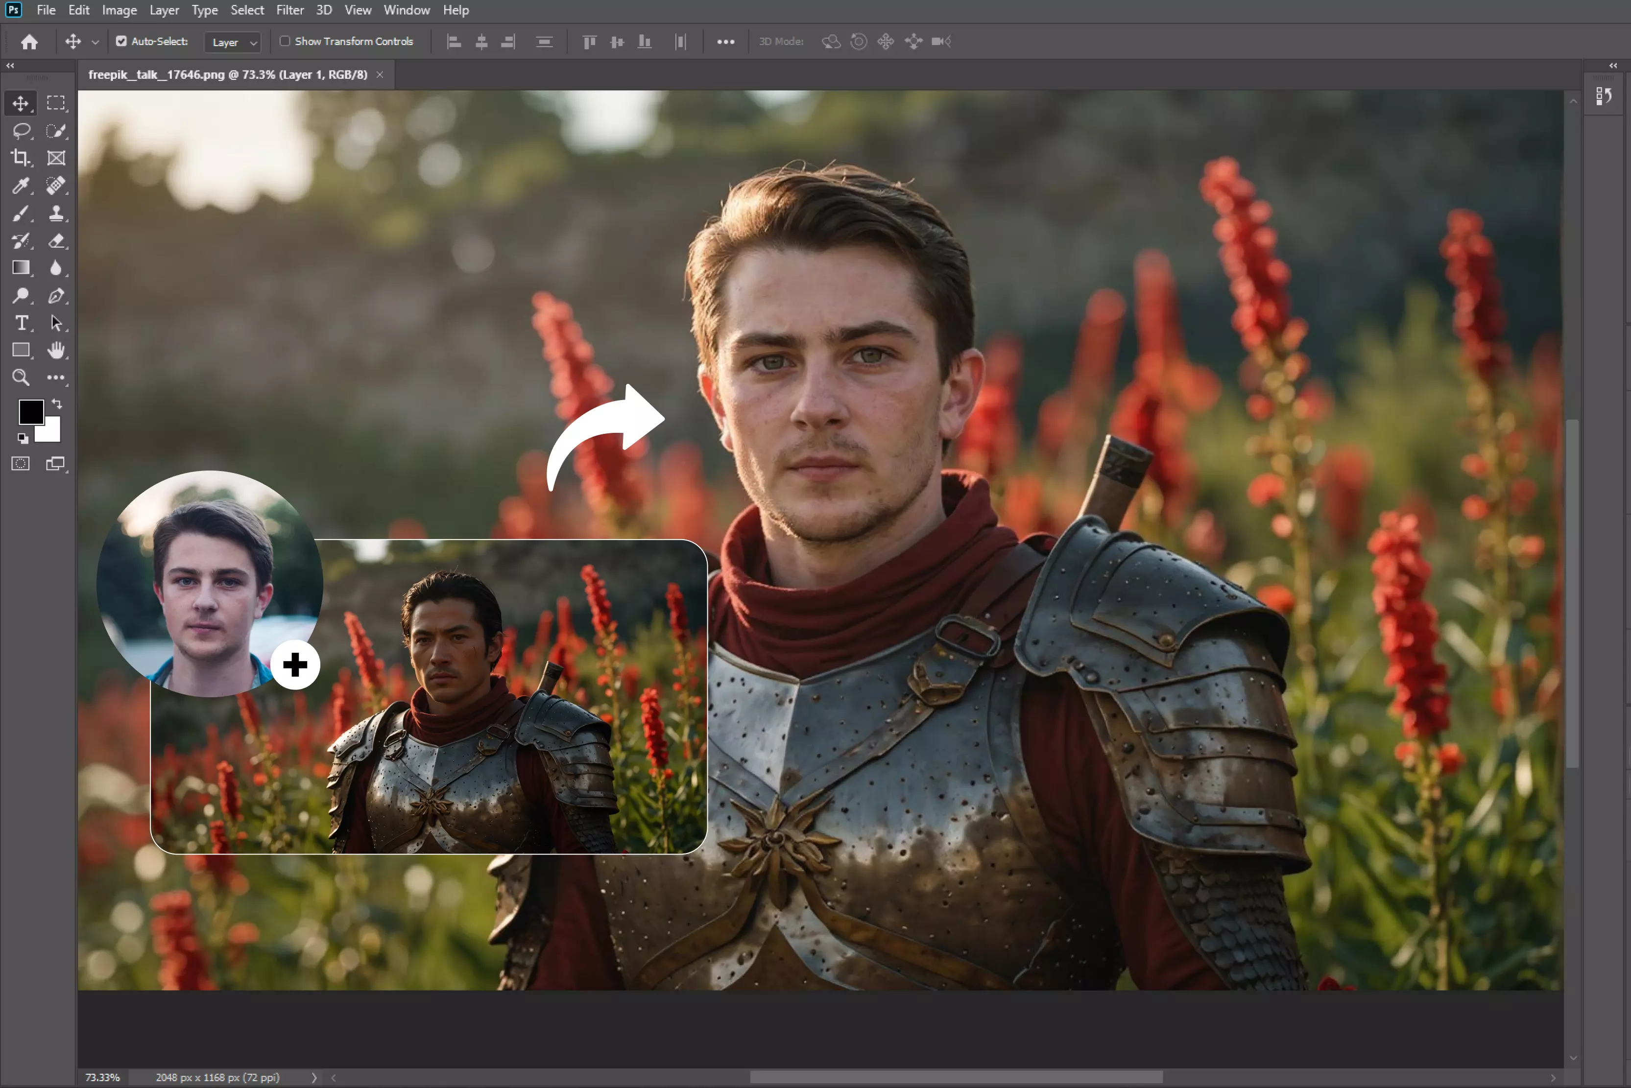Click the 3D rotate mode icon
Viewport: 1631px width, 1088px height.
coord(831,42)
